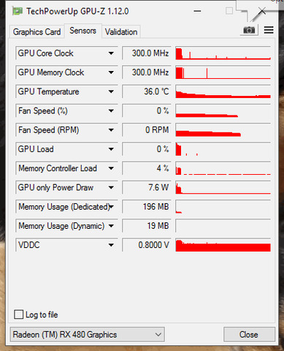This screenshot has height=351, width=284.
Task: Click the GPU Load history graph
Action: pyautogui.click(x=223, y=149)
